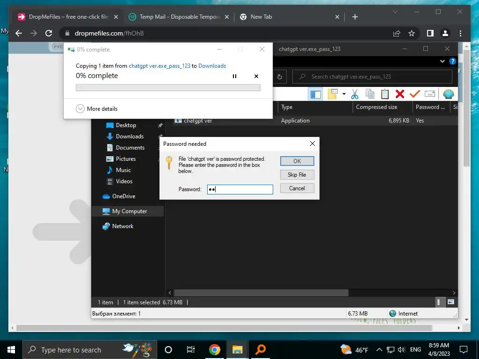Cut the selection with the scissors icon

[x=355, y=94]
